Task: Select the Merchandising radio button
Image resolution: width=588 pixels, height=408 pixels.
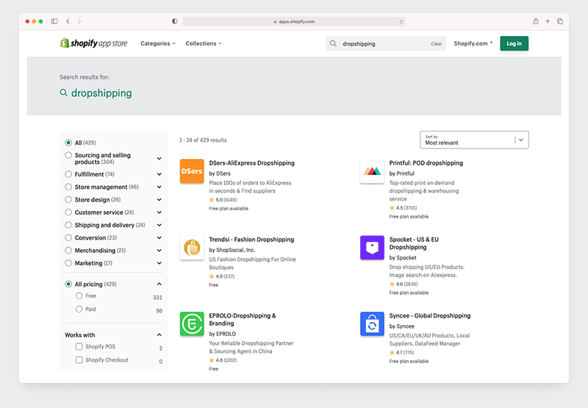Action: click(x=68, y=251)
